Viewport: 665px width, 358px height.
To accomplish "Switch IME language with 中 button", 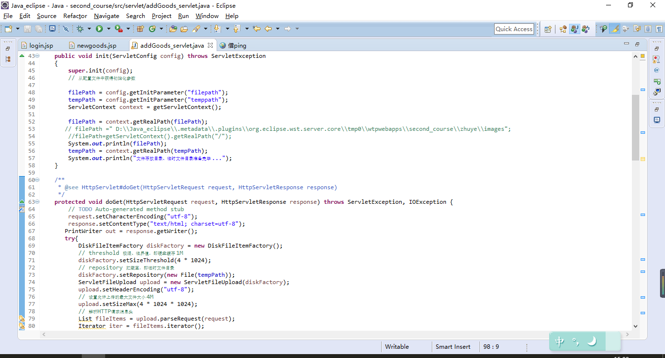I will click(x=560, y=341).
